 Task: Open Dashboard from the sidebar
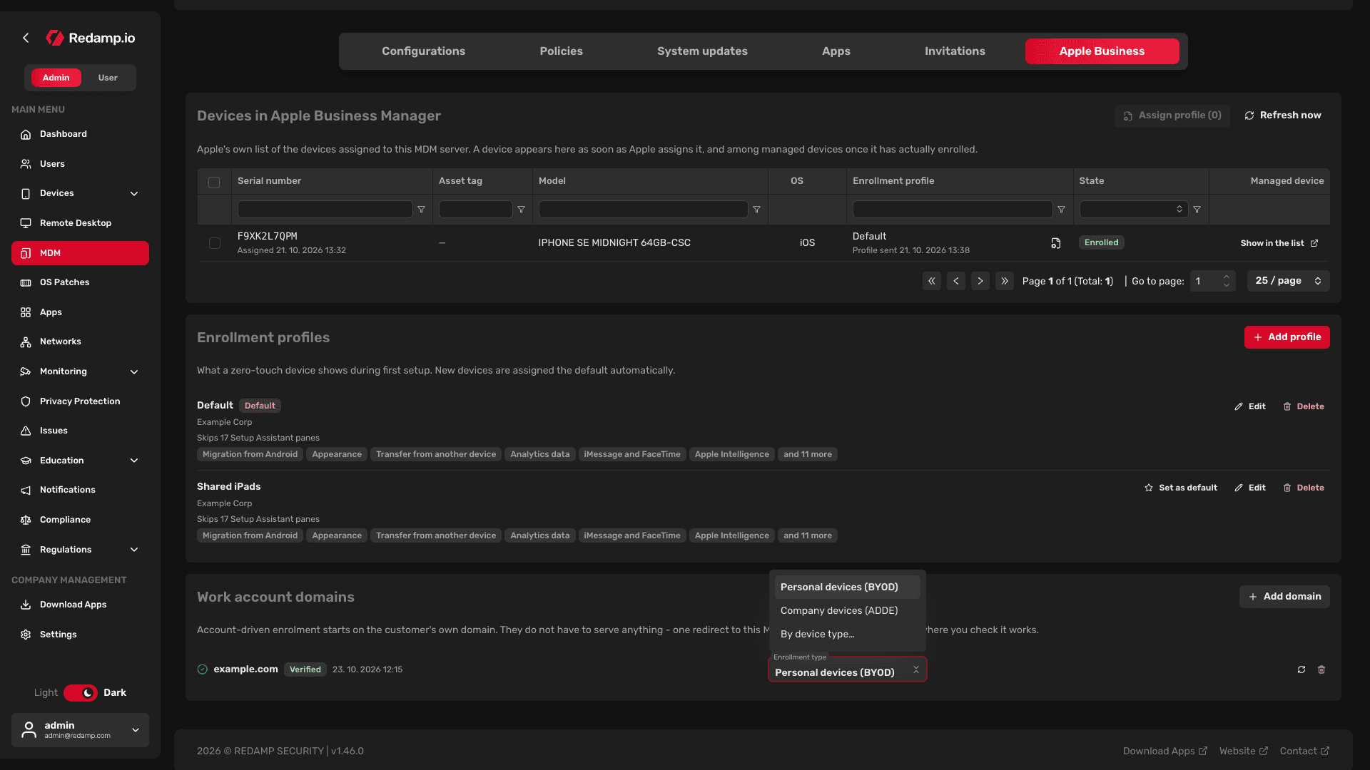click(x=80, y=134)
